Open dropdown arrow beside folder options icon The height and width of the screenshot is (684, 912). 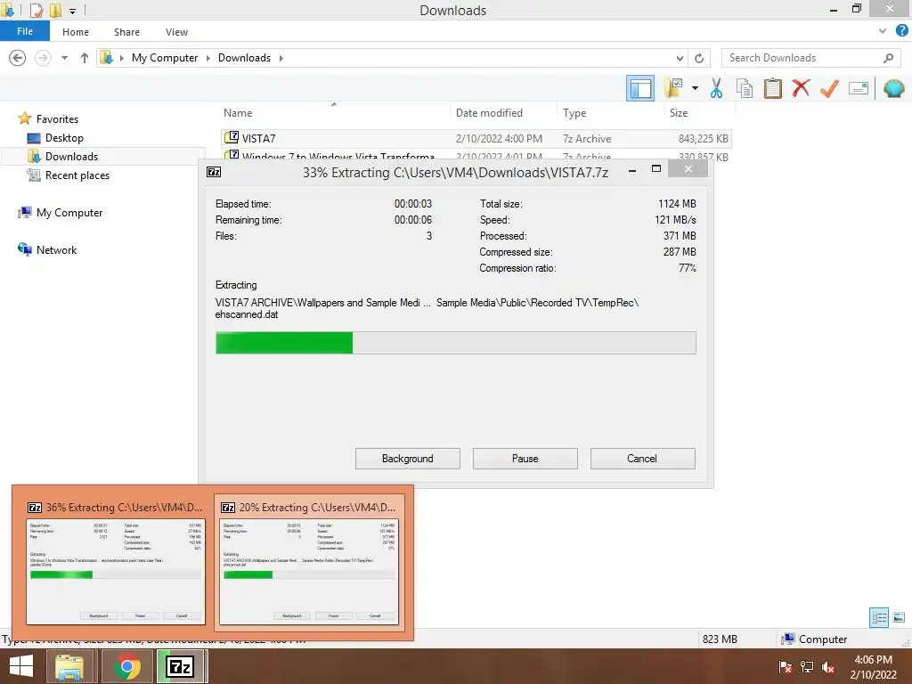coord(695,88)
